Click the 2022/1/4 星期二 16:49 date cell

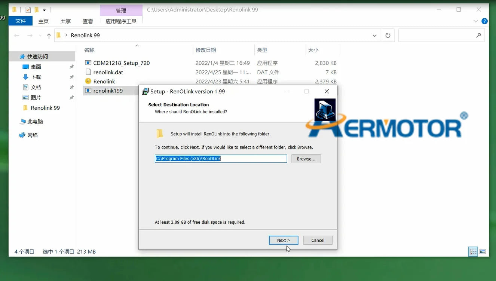coord(223,63)
